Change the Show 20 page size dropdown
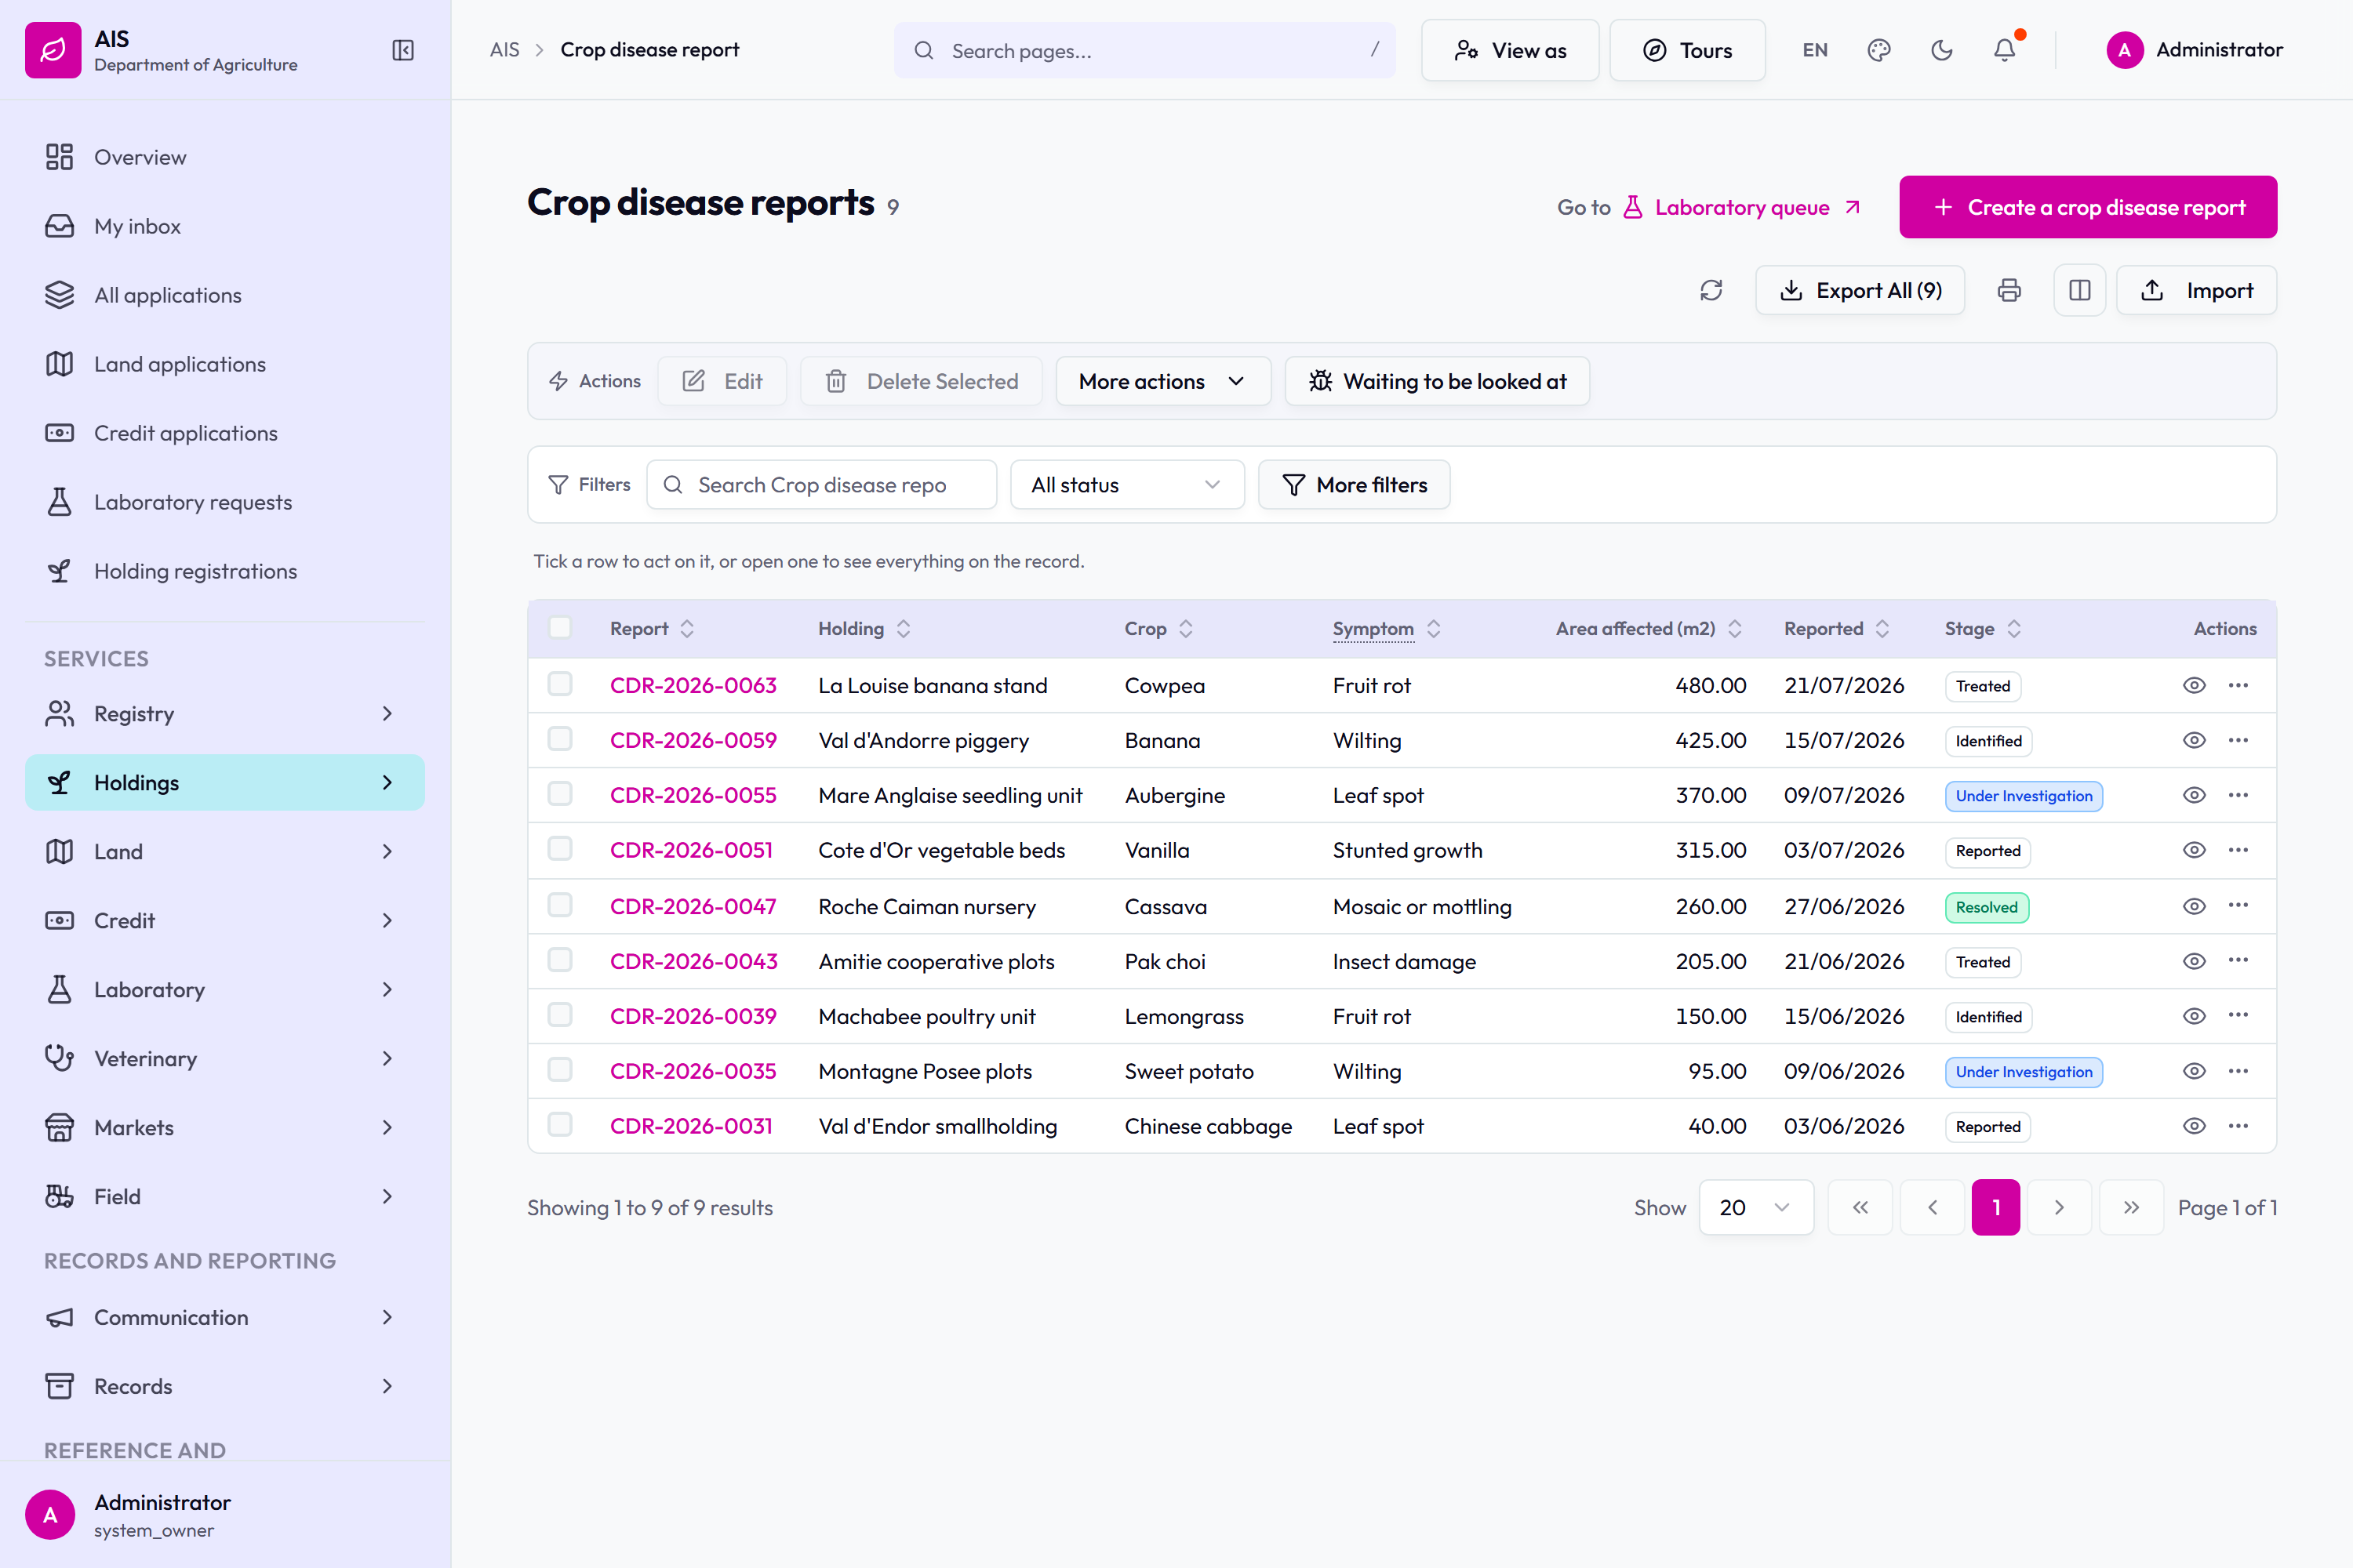The height and width of the screenshot is (1568, 2353). [1756, 1208]
